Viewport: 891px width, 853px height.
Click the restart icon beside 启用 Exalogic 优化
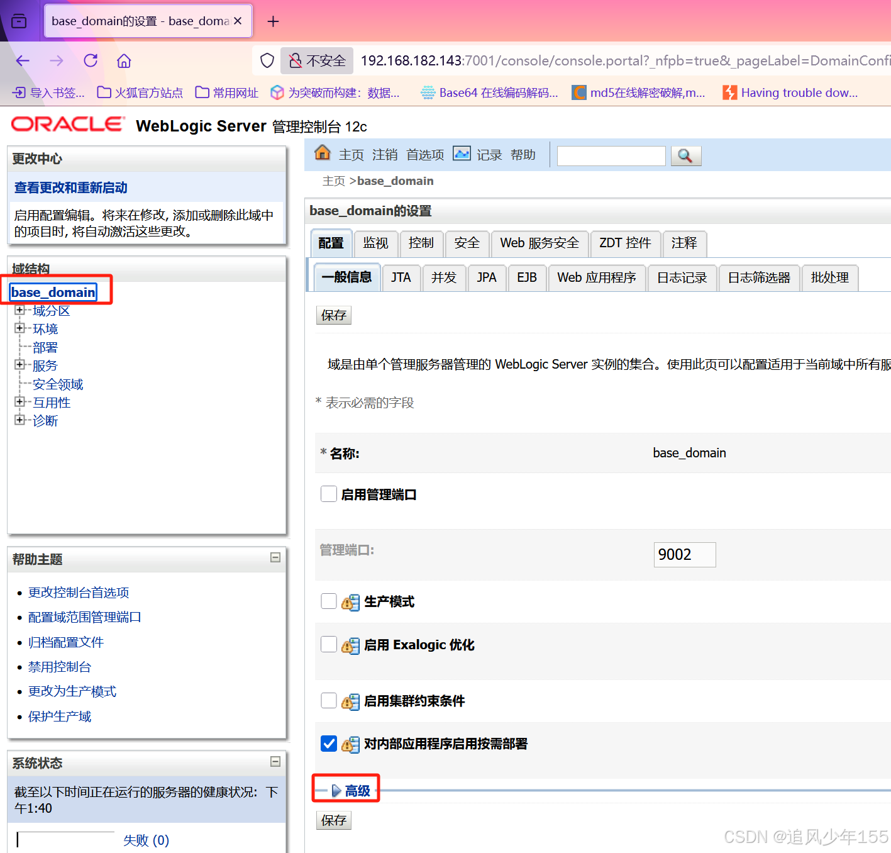[x=350, y=645]
